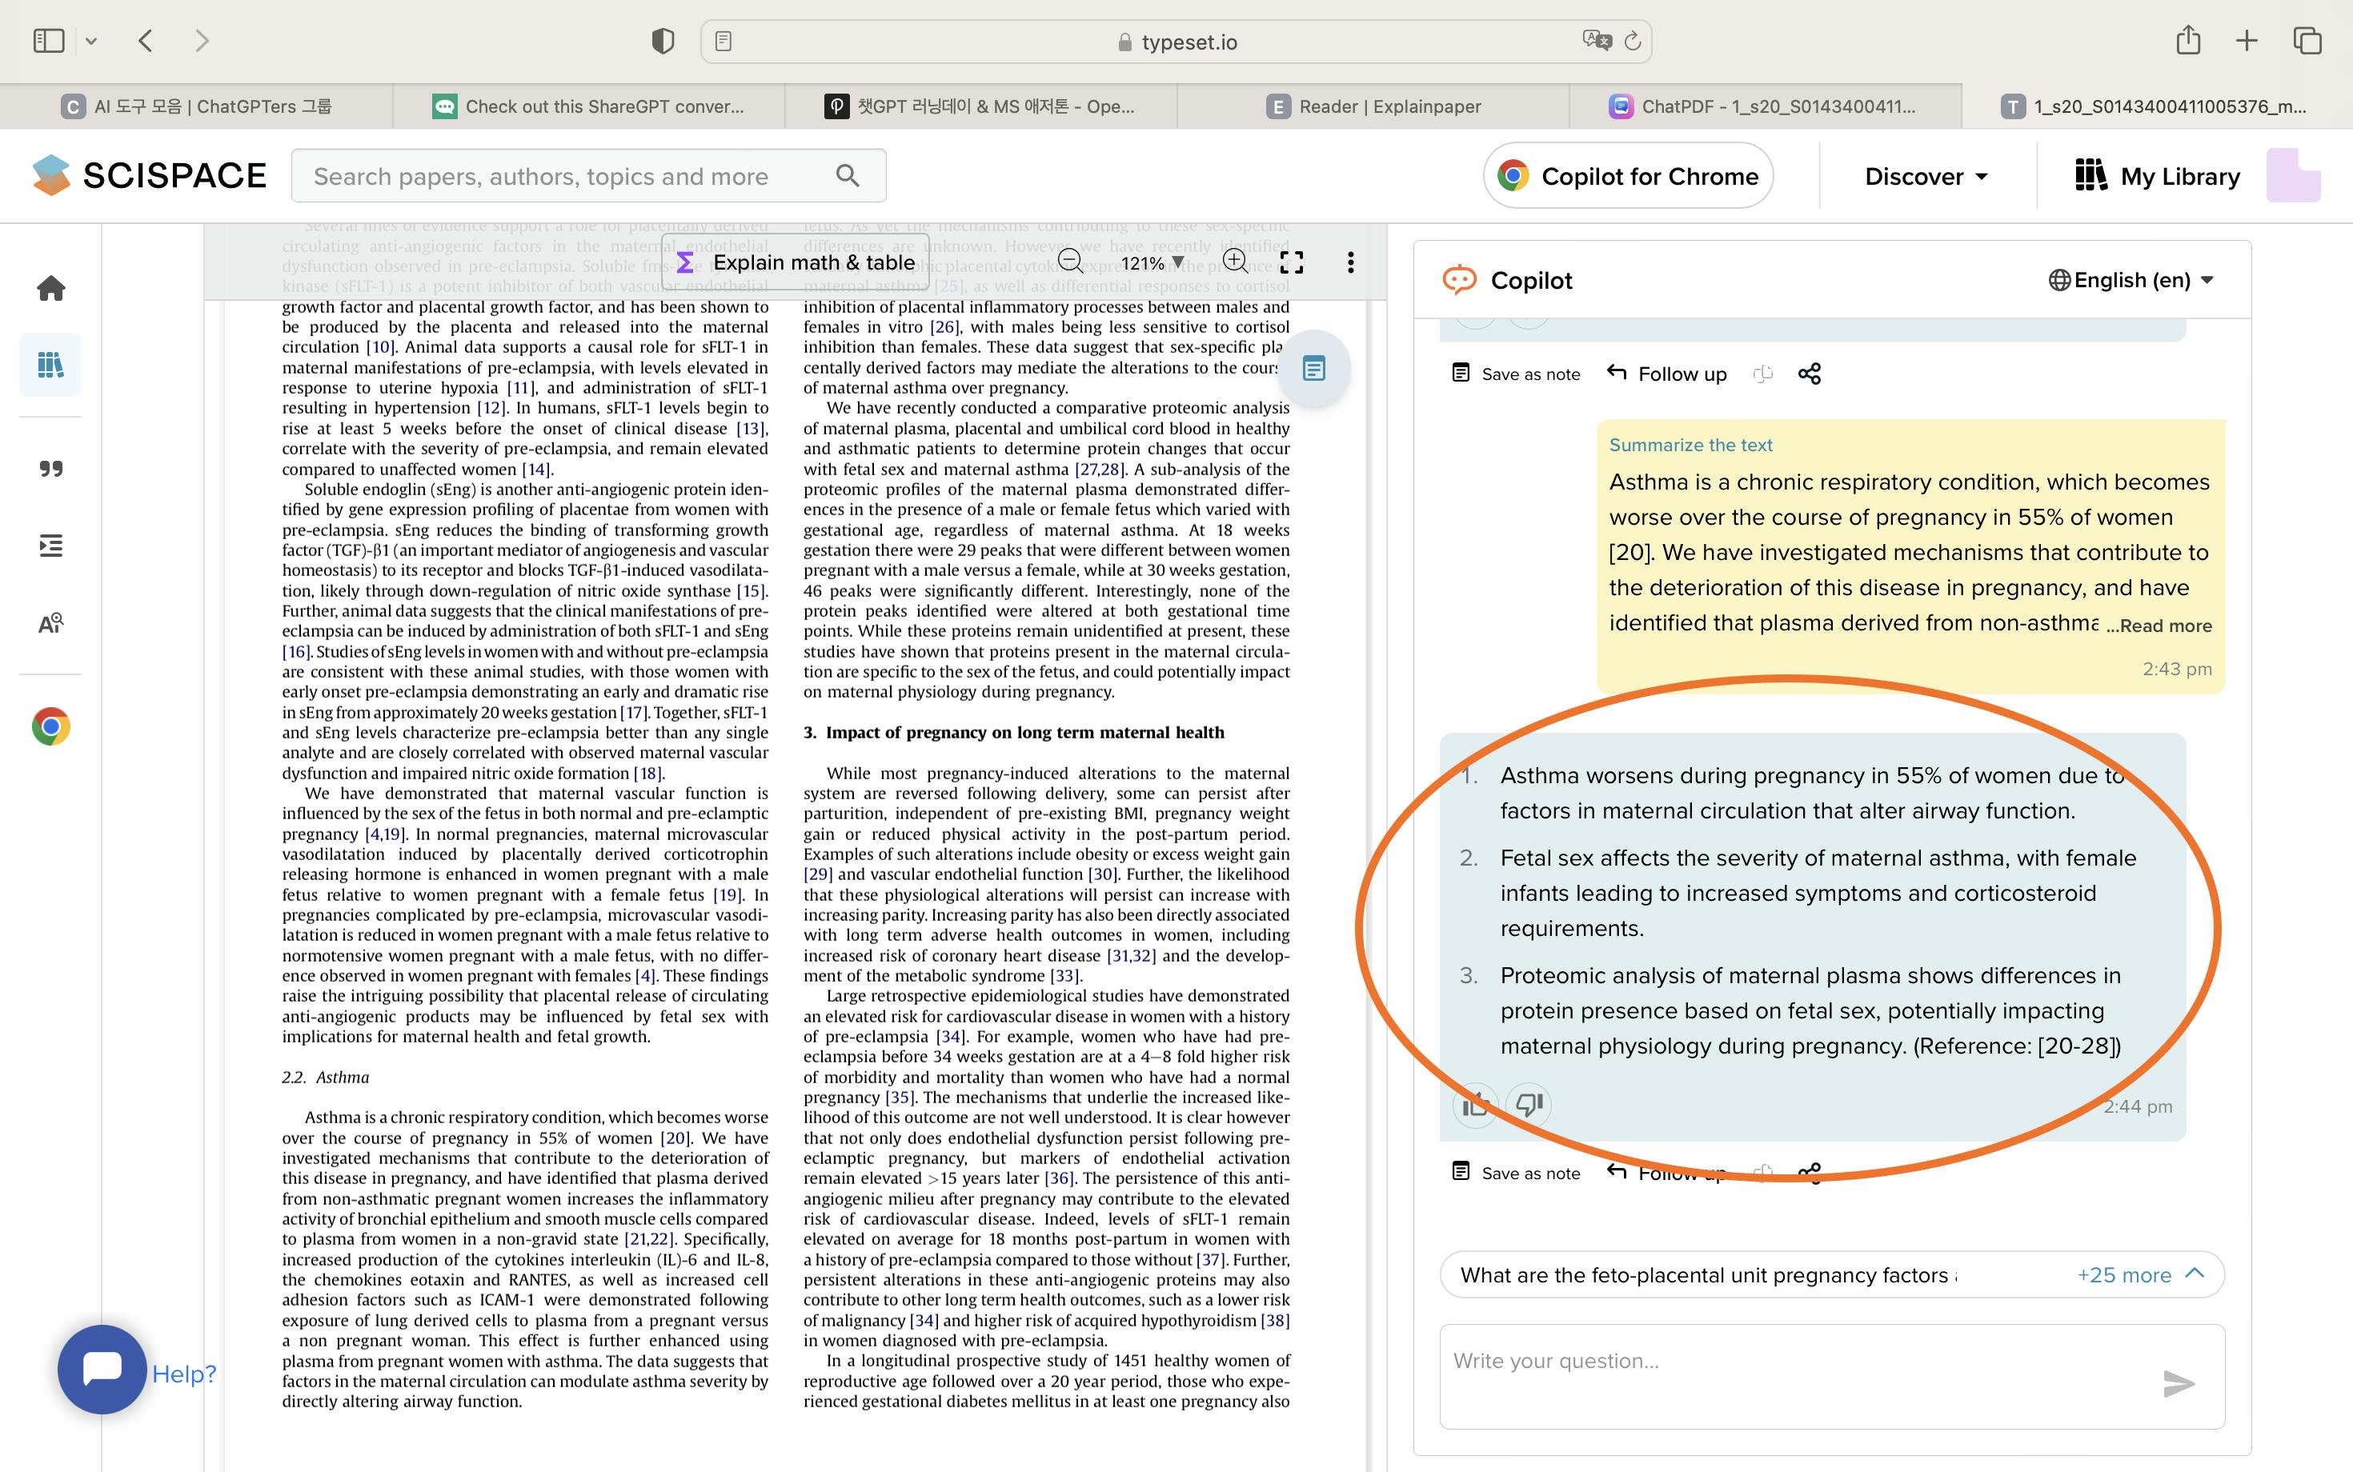Click the Copilot for Chrome button
The height and width of the screenshot is (1472, 2353).
[x=1629, y=176]
